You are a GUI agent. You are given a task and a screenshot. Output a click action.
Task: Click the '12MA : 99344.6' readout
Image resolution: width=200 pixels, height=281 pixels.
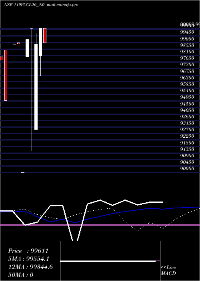[30, 267]
